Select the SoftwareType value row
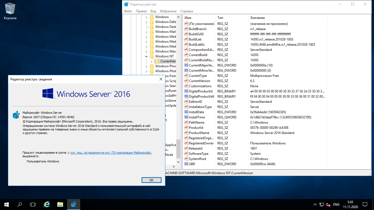 [x=255, y=154]
